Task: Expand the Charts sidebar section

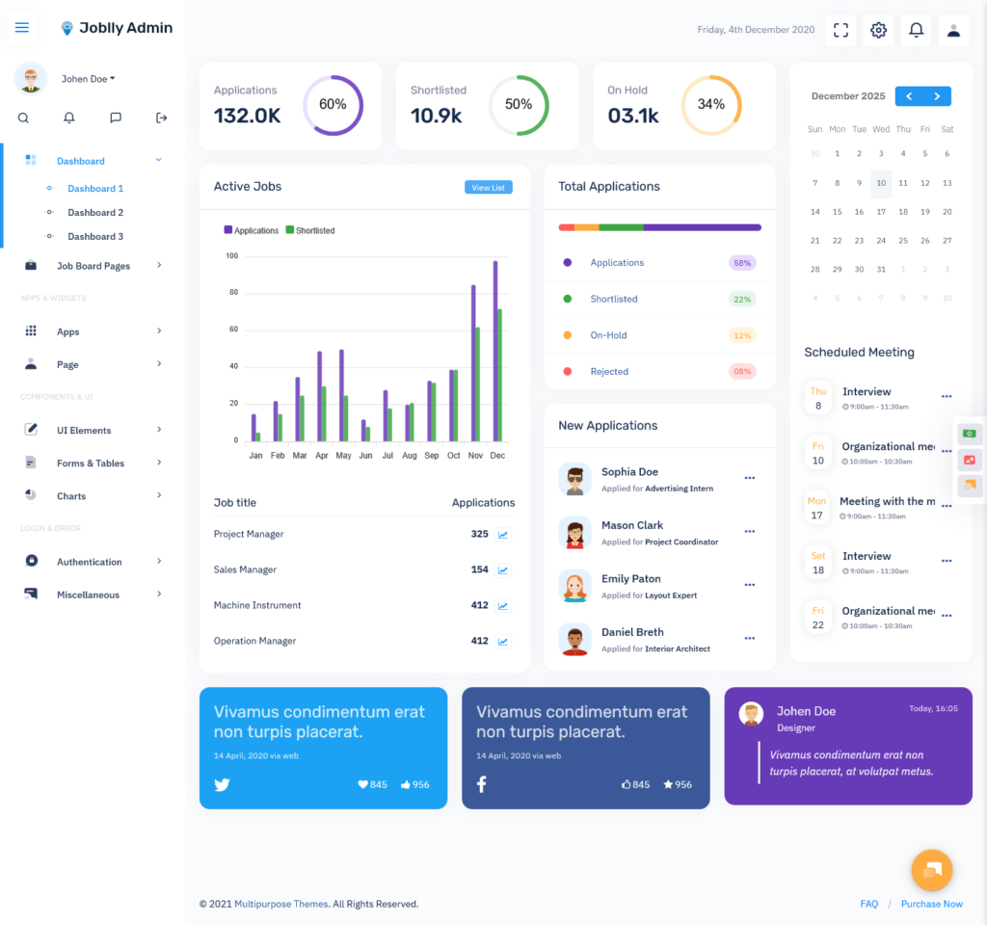Action: click(93, 496)
